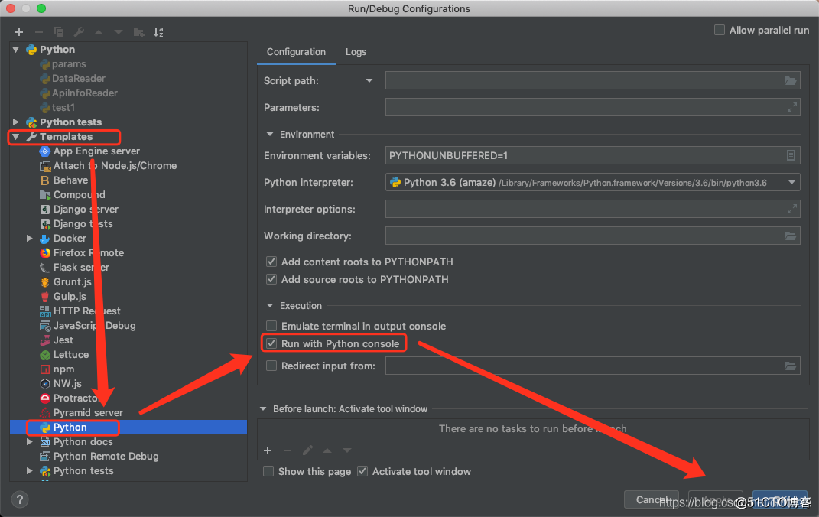Copy configuration using the duplicate icon
This screenshot has width=819, height=517.
coord(58,32)
